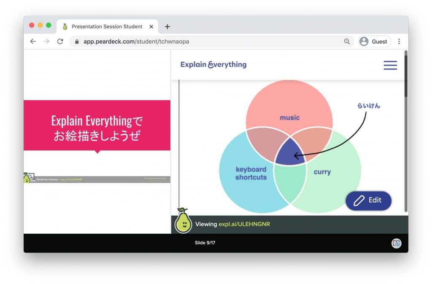Click the Explain Everything logo
The width and height of the screenshot is (432, 284).
coord(213,65)
